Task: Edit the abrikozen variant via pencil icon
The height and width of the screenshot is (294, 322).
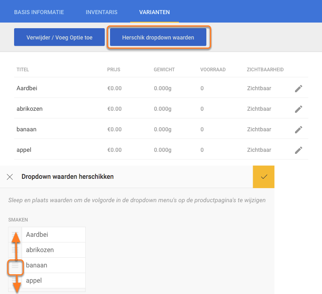Action: (x=298, y=109)
